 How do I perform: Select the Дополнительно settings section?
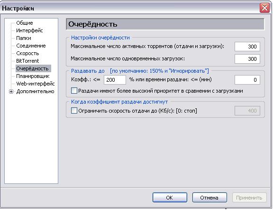tap(35, 91)
